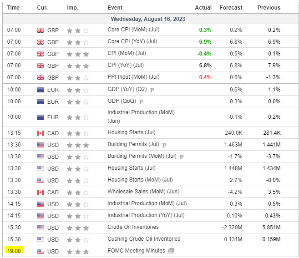Open the Cushing Crude Oil Inventories event

click(x=144, y=239)
